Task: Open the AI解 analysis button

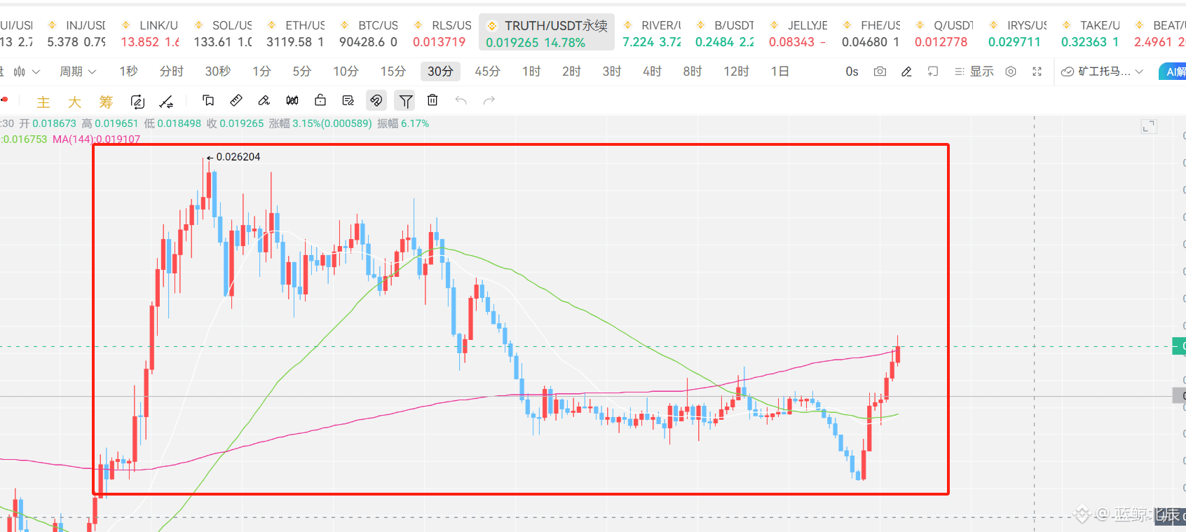Action: (1173, 71)
